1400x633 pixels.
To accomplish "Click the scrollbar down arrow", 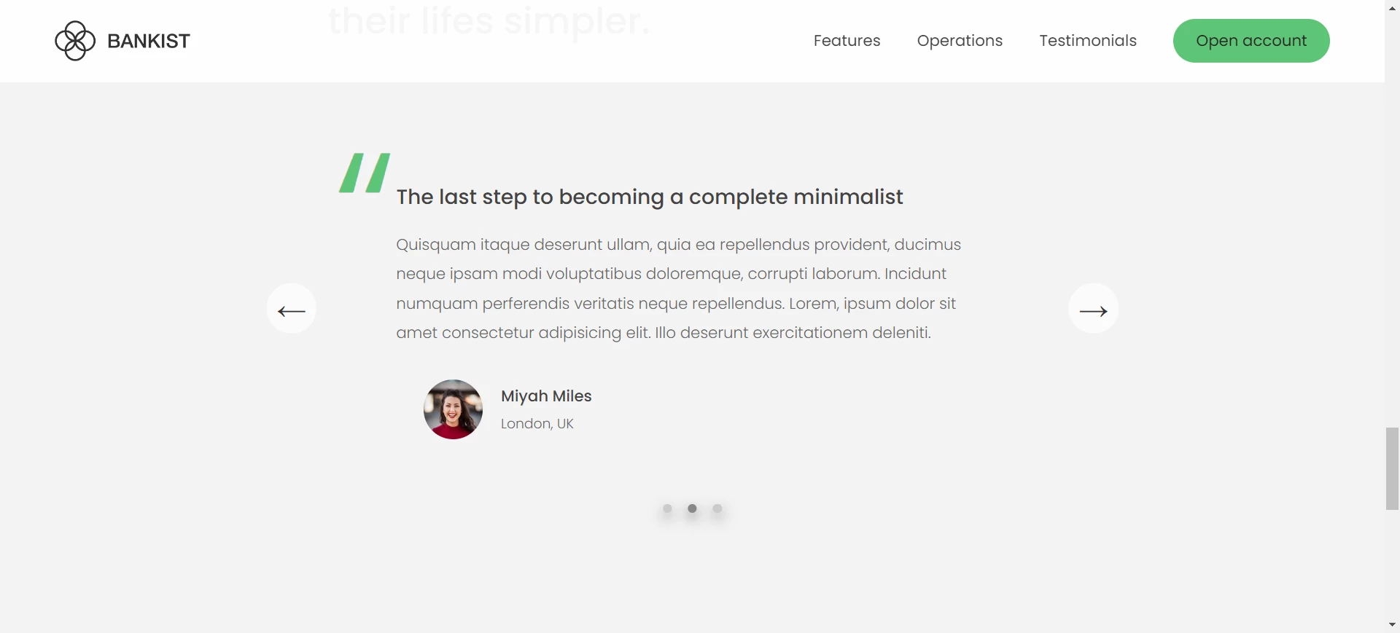I will click(1392, 625).
